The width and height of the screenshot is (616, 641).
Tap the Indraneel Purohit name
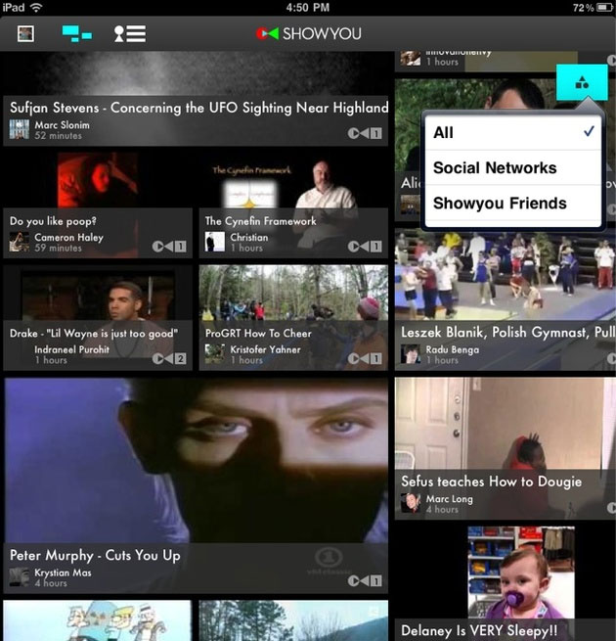72,349
